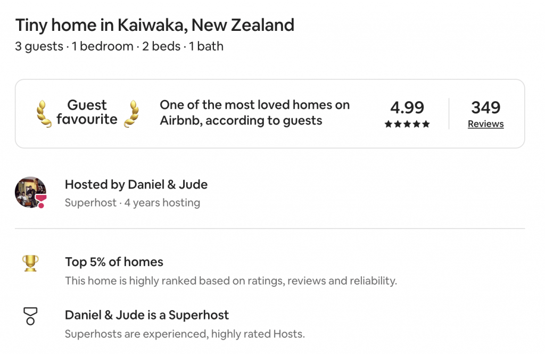Click Daniel & Jude is a Superhost heading
Screen dimensions: 545x354
click(x=147, y=315)
